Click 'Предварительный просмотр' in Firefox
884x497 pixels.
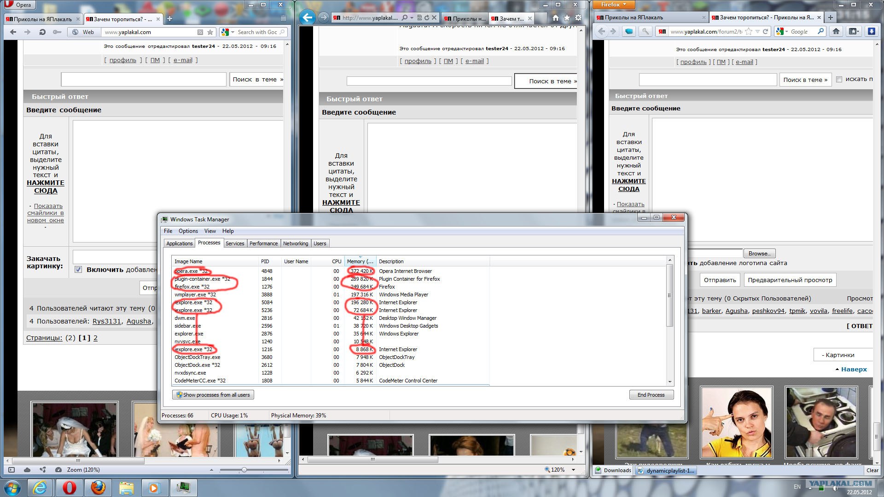click(790, 280)
